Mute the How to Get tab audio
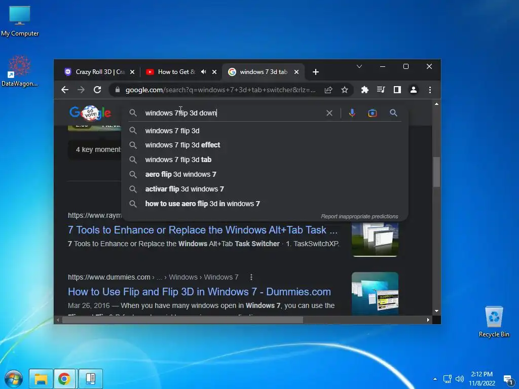 (x=204, y=72)
